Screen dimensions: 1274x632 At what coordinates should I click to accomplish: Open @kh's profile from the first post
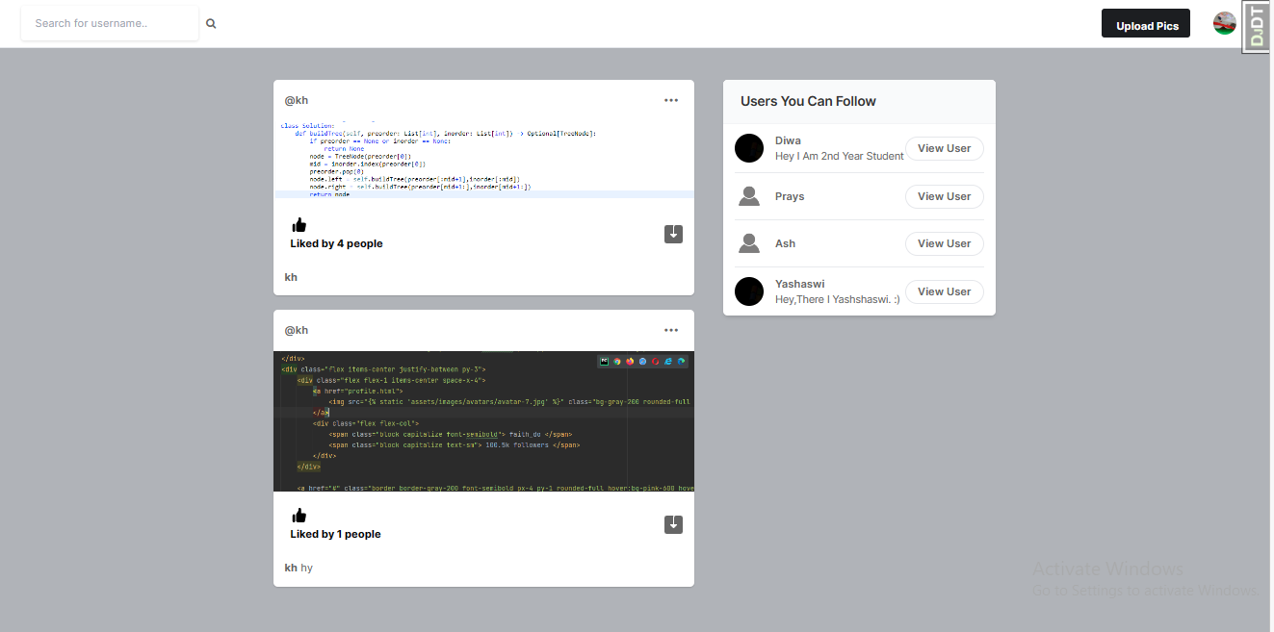[297, 99]
